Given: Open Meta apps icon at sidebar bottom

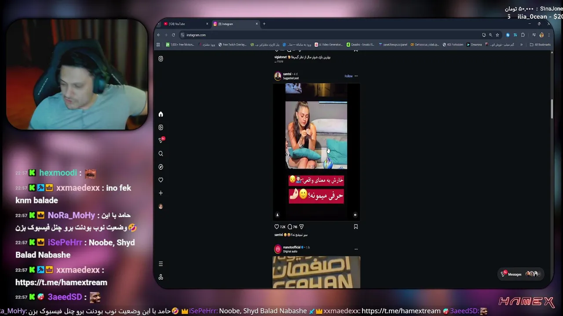Looking at the screenshot, I should coord(161,277).
